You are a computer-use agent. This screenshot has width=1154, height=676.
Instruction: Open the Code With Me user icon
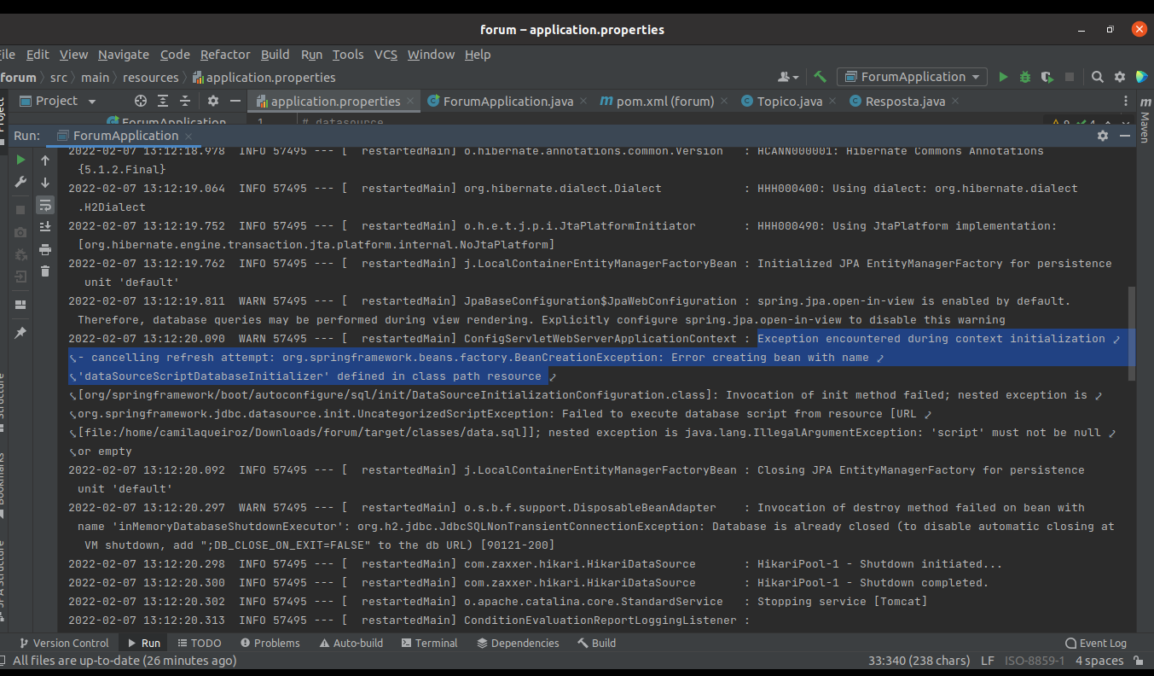tap(788, 77)
